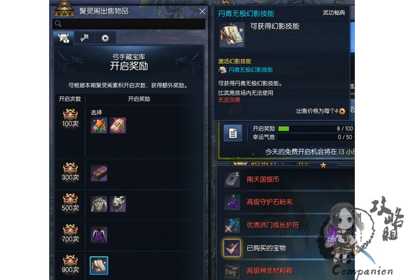
Task: Select the helmet equipment tab icon
Action: tap(63, 38)
